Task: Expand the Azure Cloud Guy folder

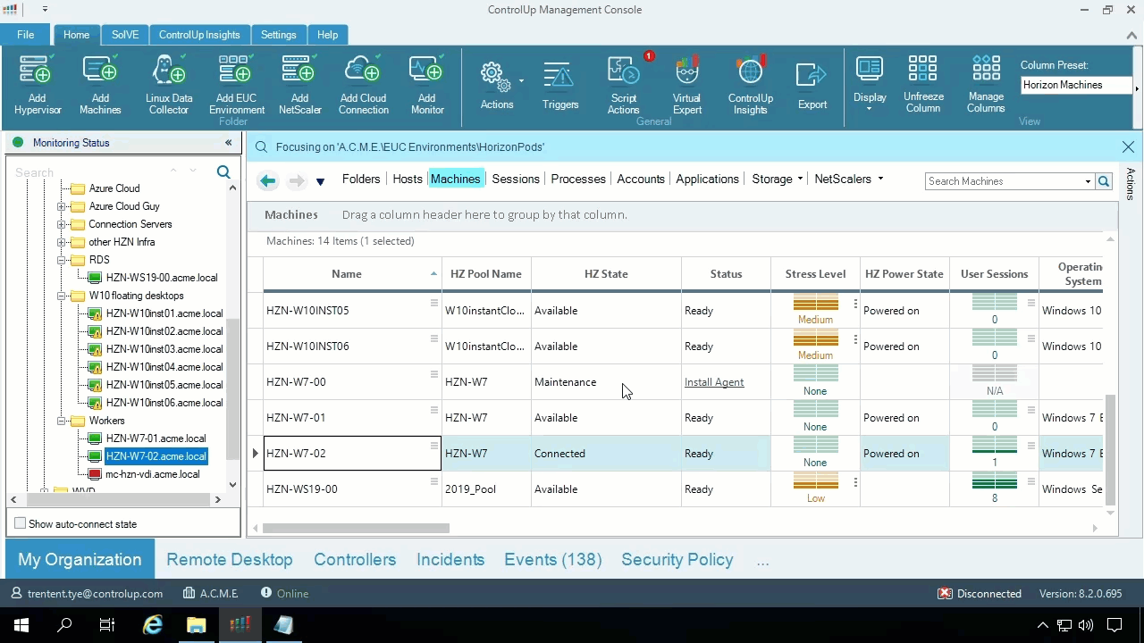Action: click(x=61, y=206)
